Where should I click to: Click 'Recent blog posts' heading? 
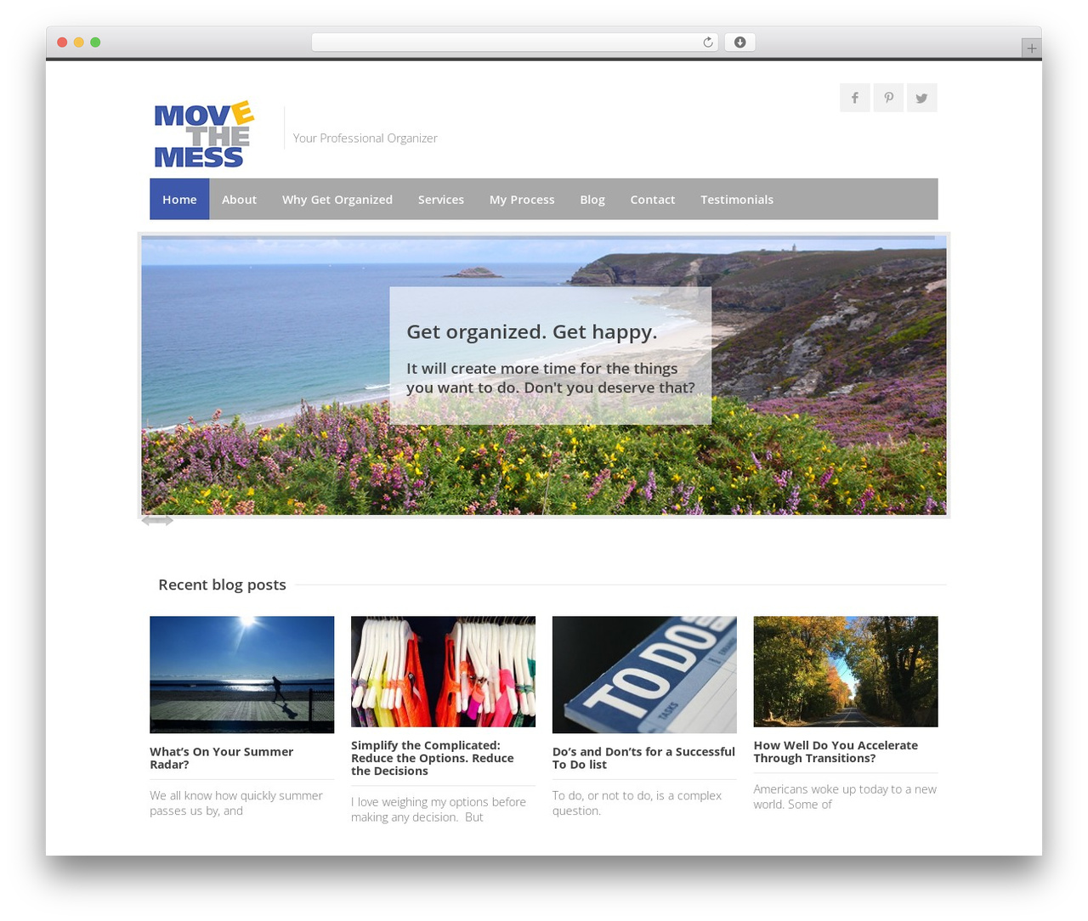pyautogui.click(x=222, y=585)
